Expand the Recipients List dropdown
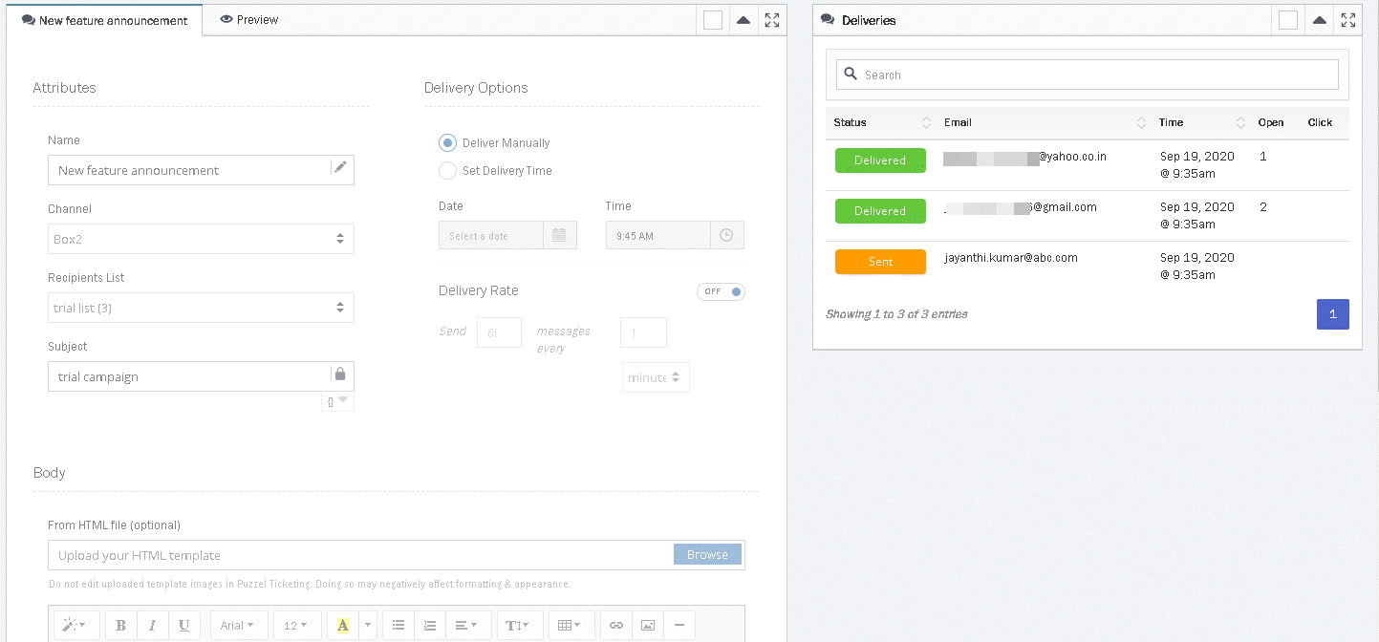 pyautogui.click(x=201, y=308)
